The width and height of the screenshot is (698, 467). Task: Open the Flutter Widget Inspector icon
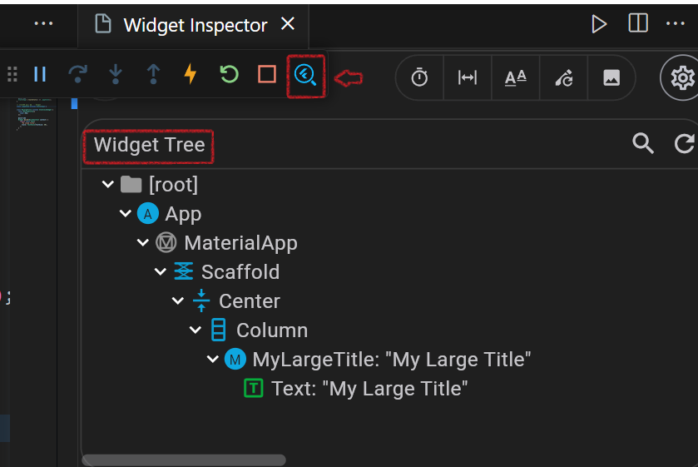(305, 75)
